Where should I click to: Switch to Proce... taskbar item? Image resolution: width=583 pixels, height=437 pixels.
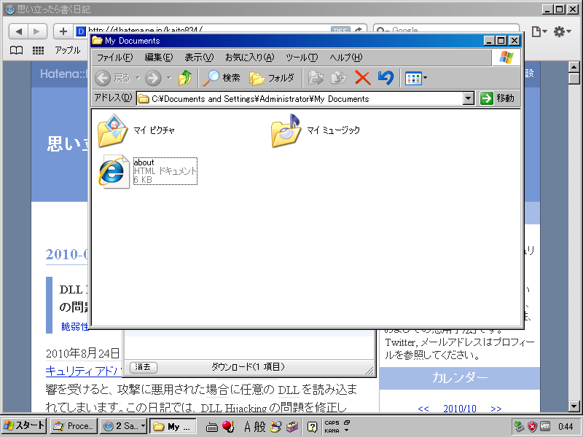(x=74, y=426)
